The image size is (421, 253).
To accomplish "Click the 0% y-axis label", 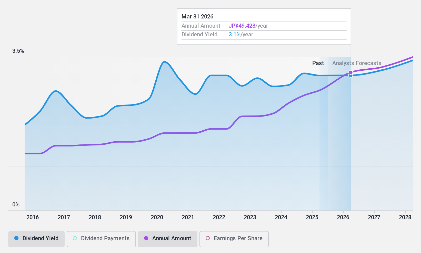I will (16, 205).
